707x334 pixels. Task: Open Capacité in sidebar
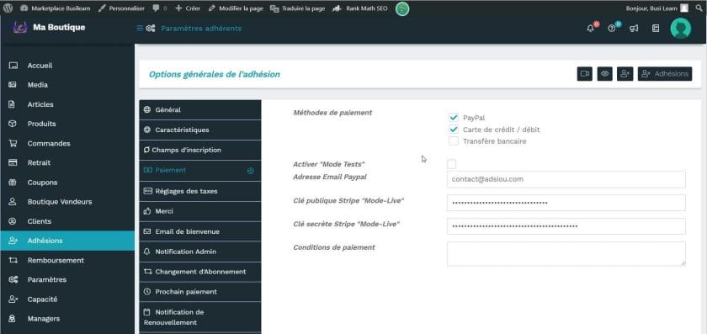point(67,300)
